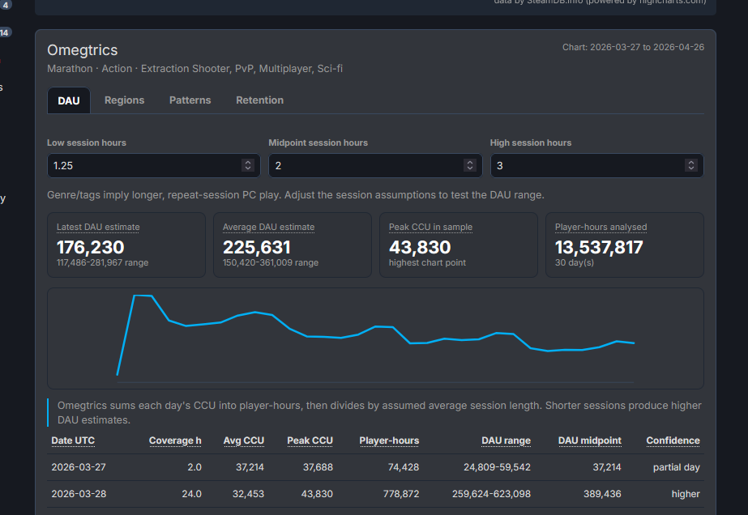Sort table by Avg CCU header
The width and height of the screenshot is (748, 515).
[244, 441]
